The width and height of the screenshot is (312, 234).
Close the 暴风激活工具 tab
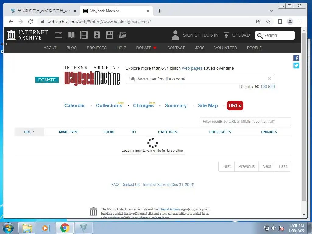75,11
